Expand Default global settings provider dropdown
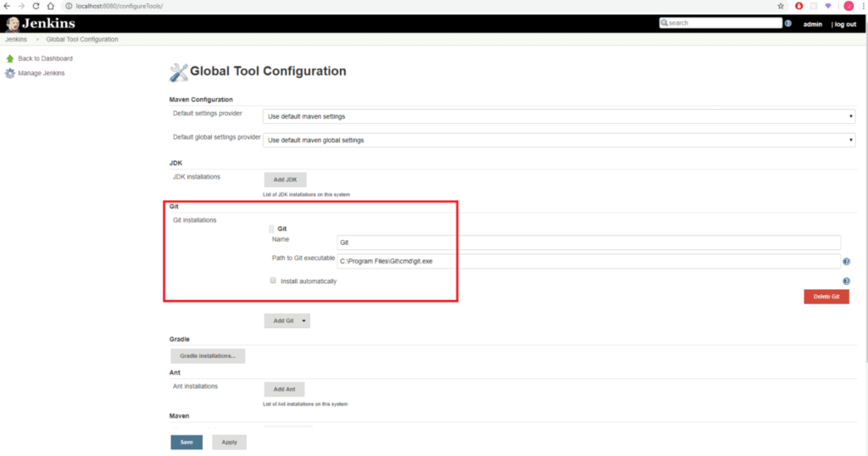The image size is (868, 456). click(559, 140)
